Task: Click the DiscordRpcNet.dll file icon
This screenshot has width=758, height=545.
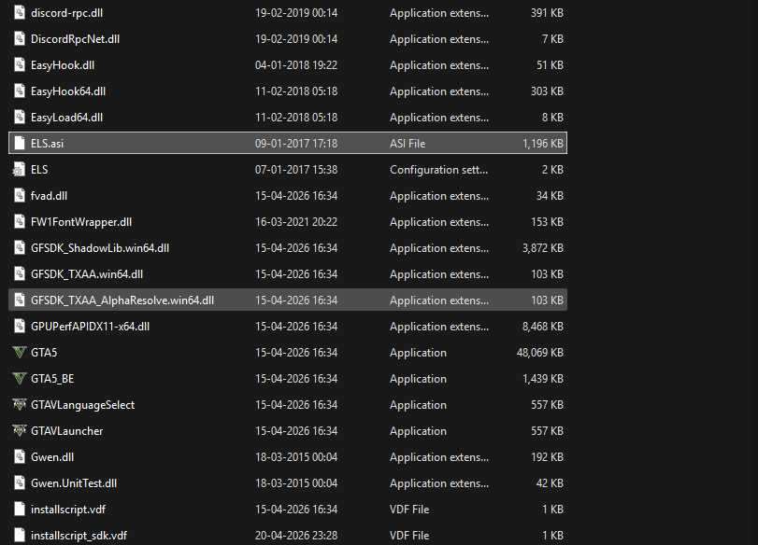Action: click(x=20, y=38)
